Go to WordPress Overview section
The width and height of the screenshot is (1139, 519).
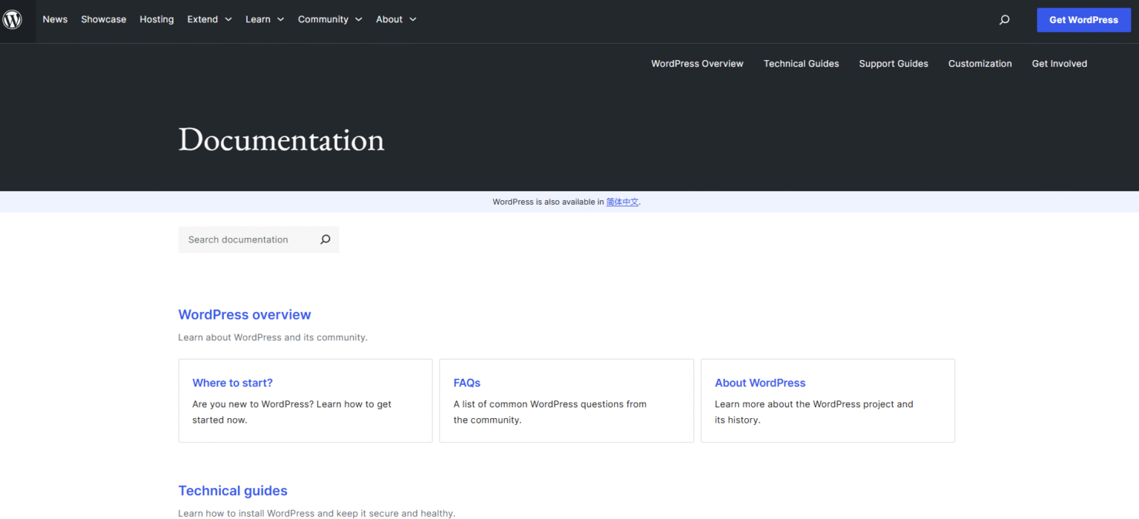[x=697, y=64]
